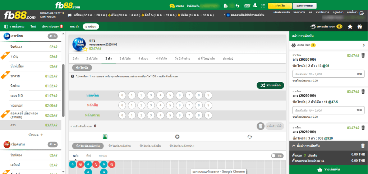Select the คี่/คู่ trend sub-tab
This screenshot has height=174, width=368.
tap(89, 155)
